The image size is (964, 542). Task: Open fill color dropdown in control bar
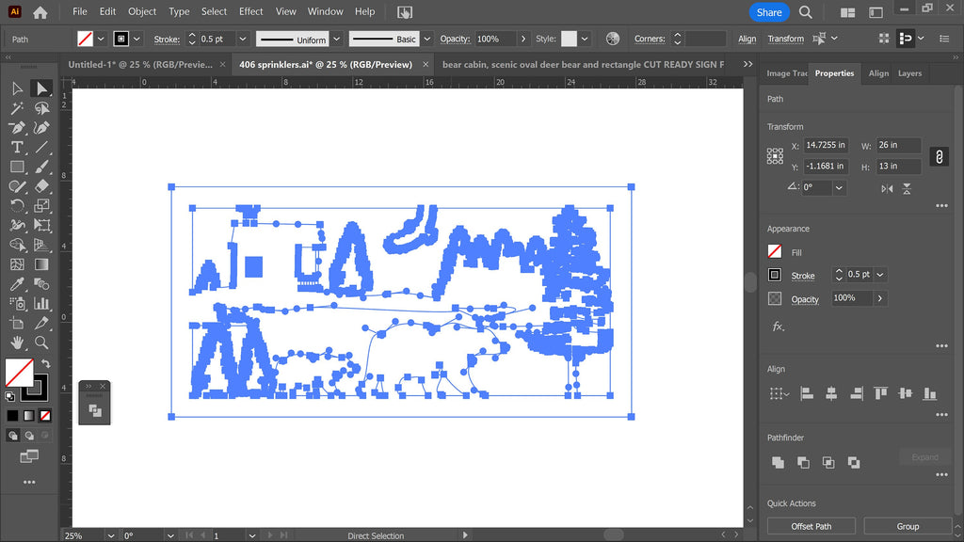(x=101, y=39)
